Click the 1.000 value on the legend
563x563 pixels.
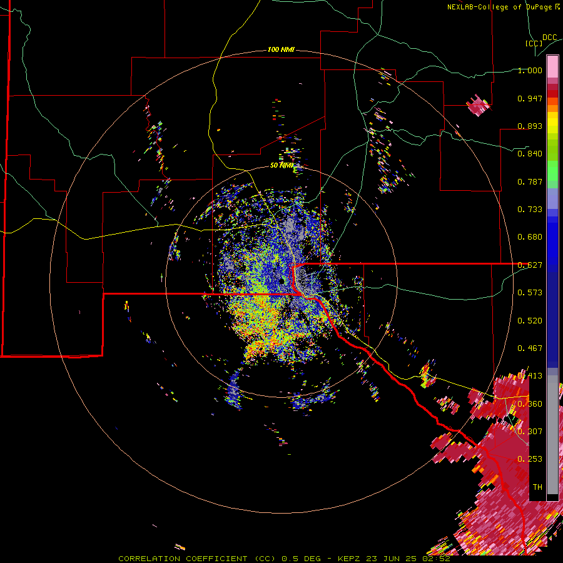pyautogui.click(x=530, y=70)
